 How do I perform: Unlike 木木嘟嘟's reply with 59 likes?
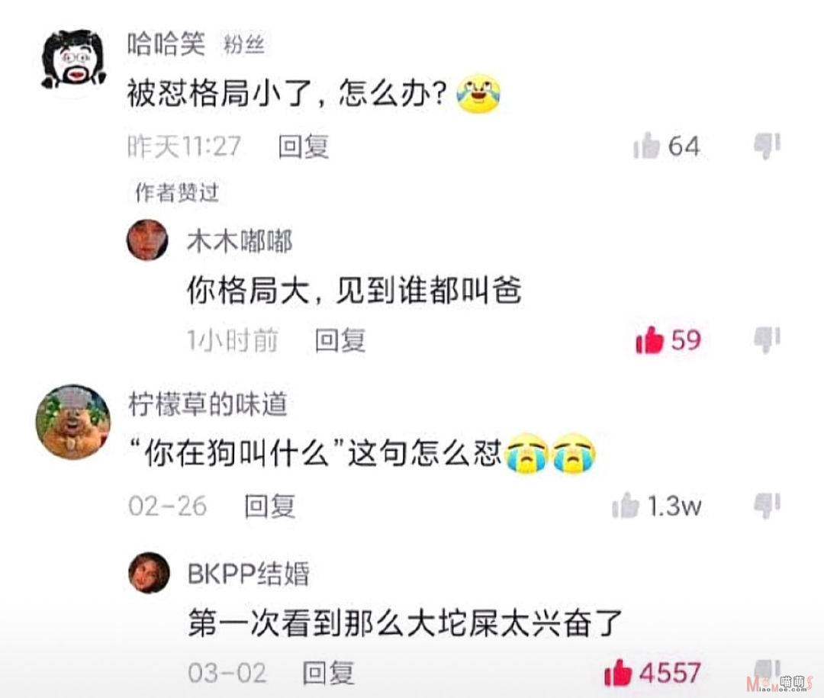[x=649, y=340]
